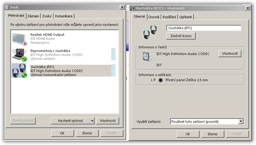This screenshot has width=256, height=145.
Task: Open the Využití zařízení dropdown
Action: click(241, 122)
